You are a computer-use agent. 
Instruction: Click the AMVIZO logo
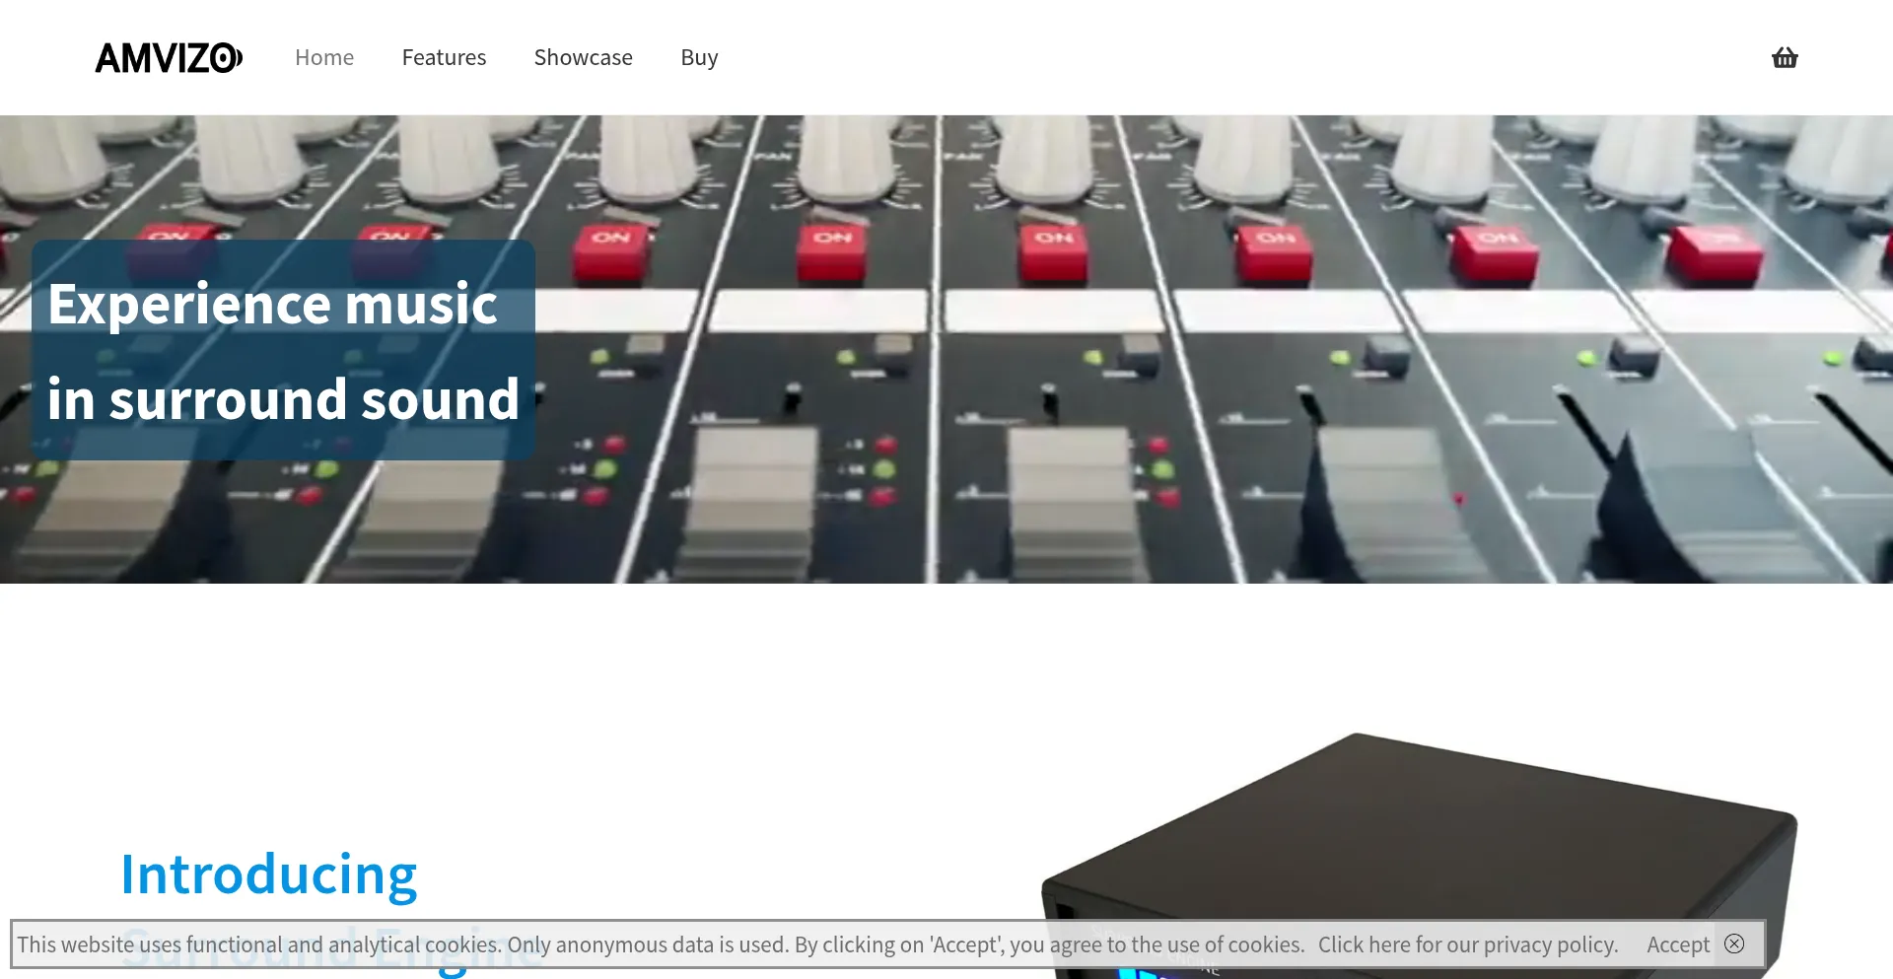coord(169,58)
